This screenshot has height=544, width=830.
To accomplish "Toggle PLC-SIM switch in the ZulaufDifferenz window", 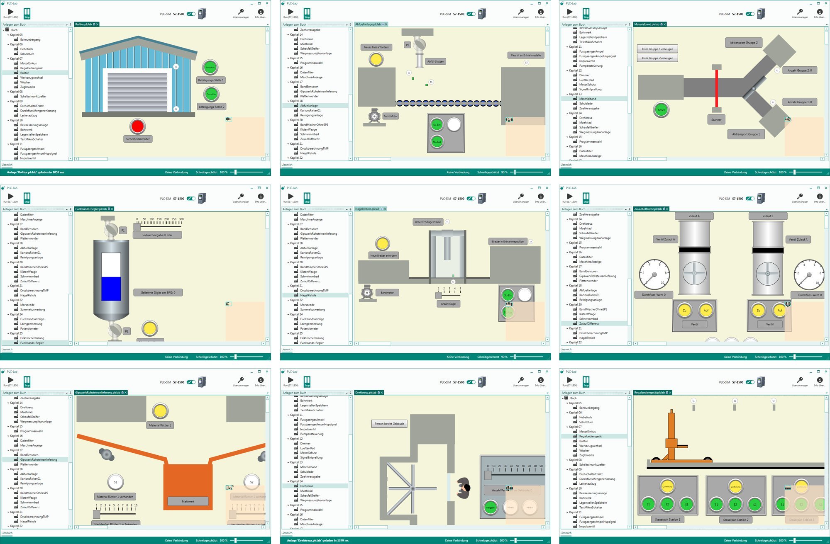I will (750, 199).
